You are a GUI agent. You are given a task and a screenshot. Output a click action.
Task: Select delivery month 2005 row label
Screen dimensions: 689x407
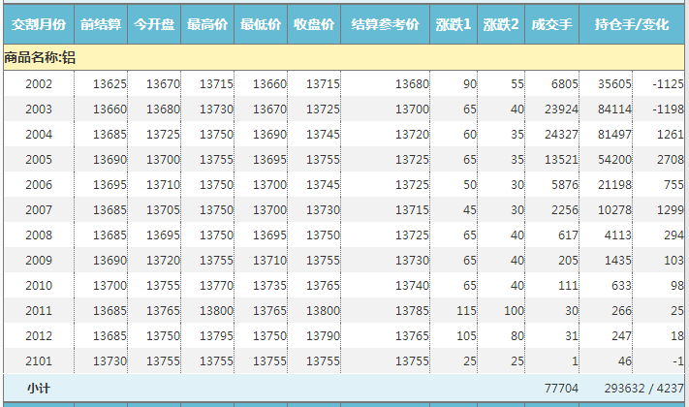point(39,159)
